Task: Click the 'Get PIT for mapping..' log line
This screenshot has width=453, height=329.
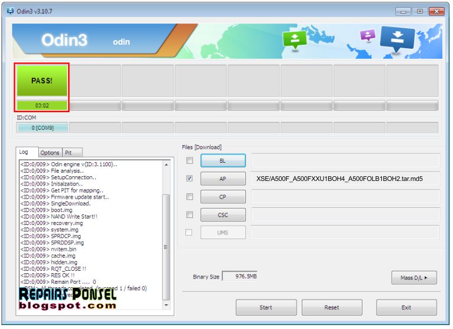Action: click(x=62, y=190)
